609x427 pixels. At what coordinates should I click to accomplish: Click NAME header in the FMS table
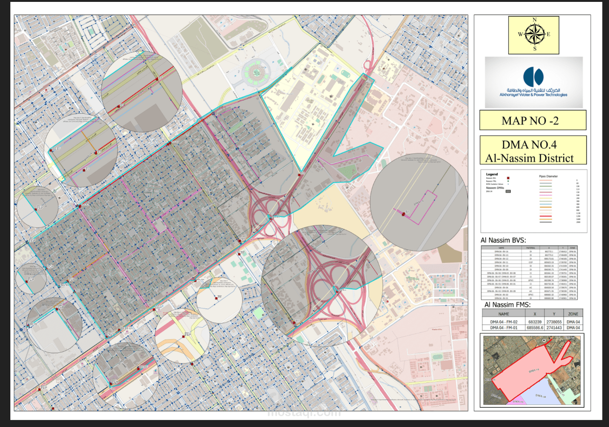point(504,313)
